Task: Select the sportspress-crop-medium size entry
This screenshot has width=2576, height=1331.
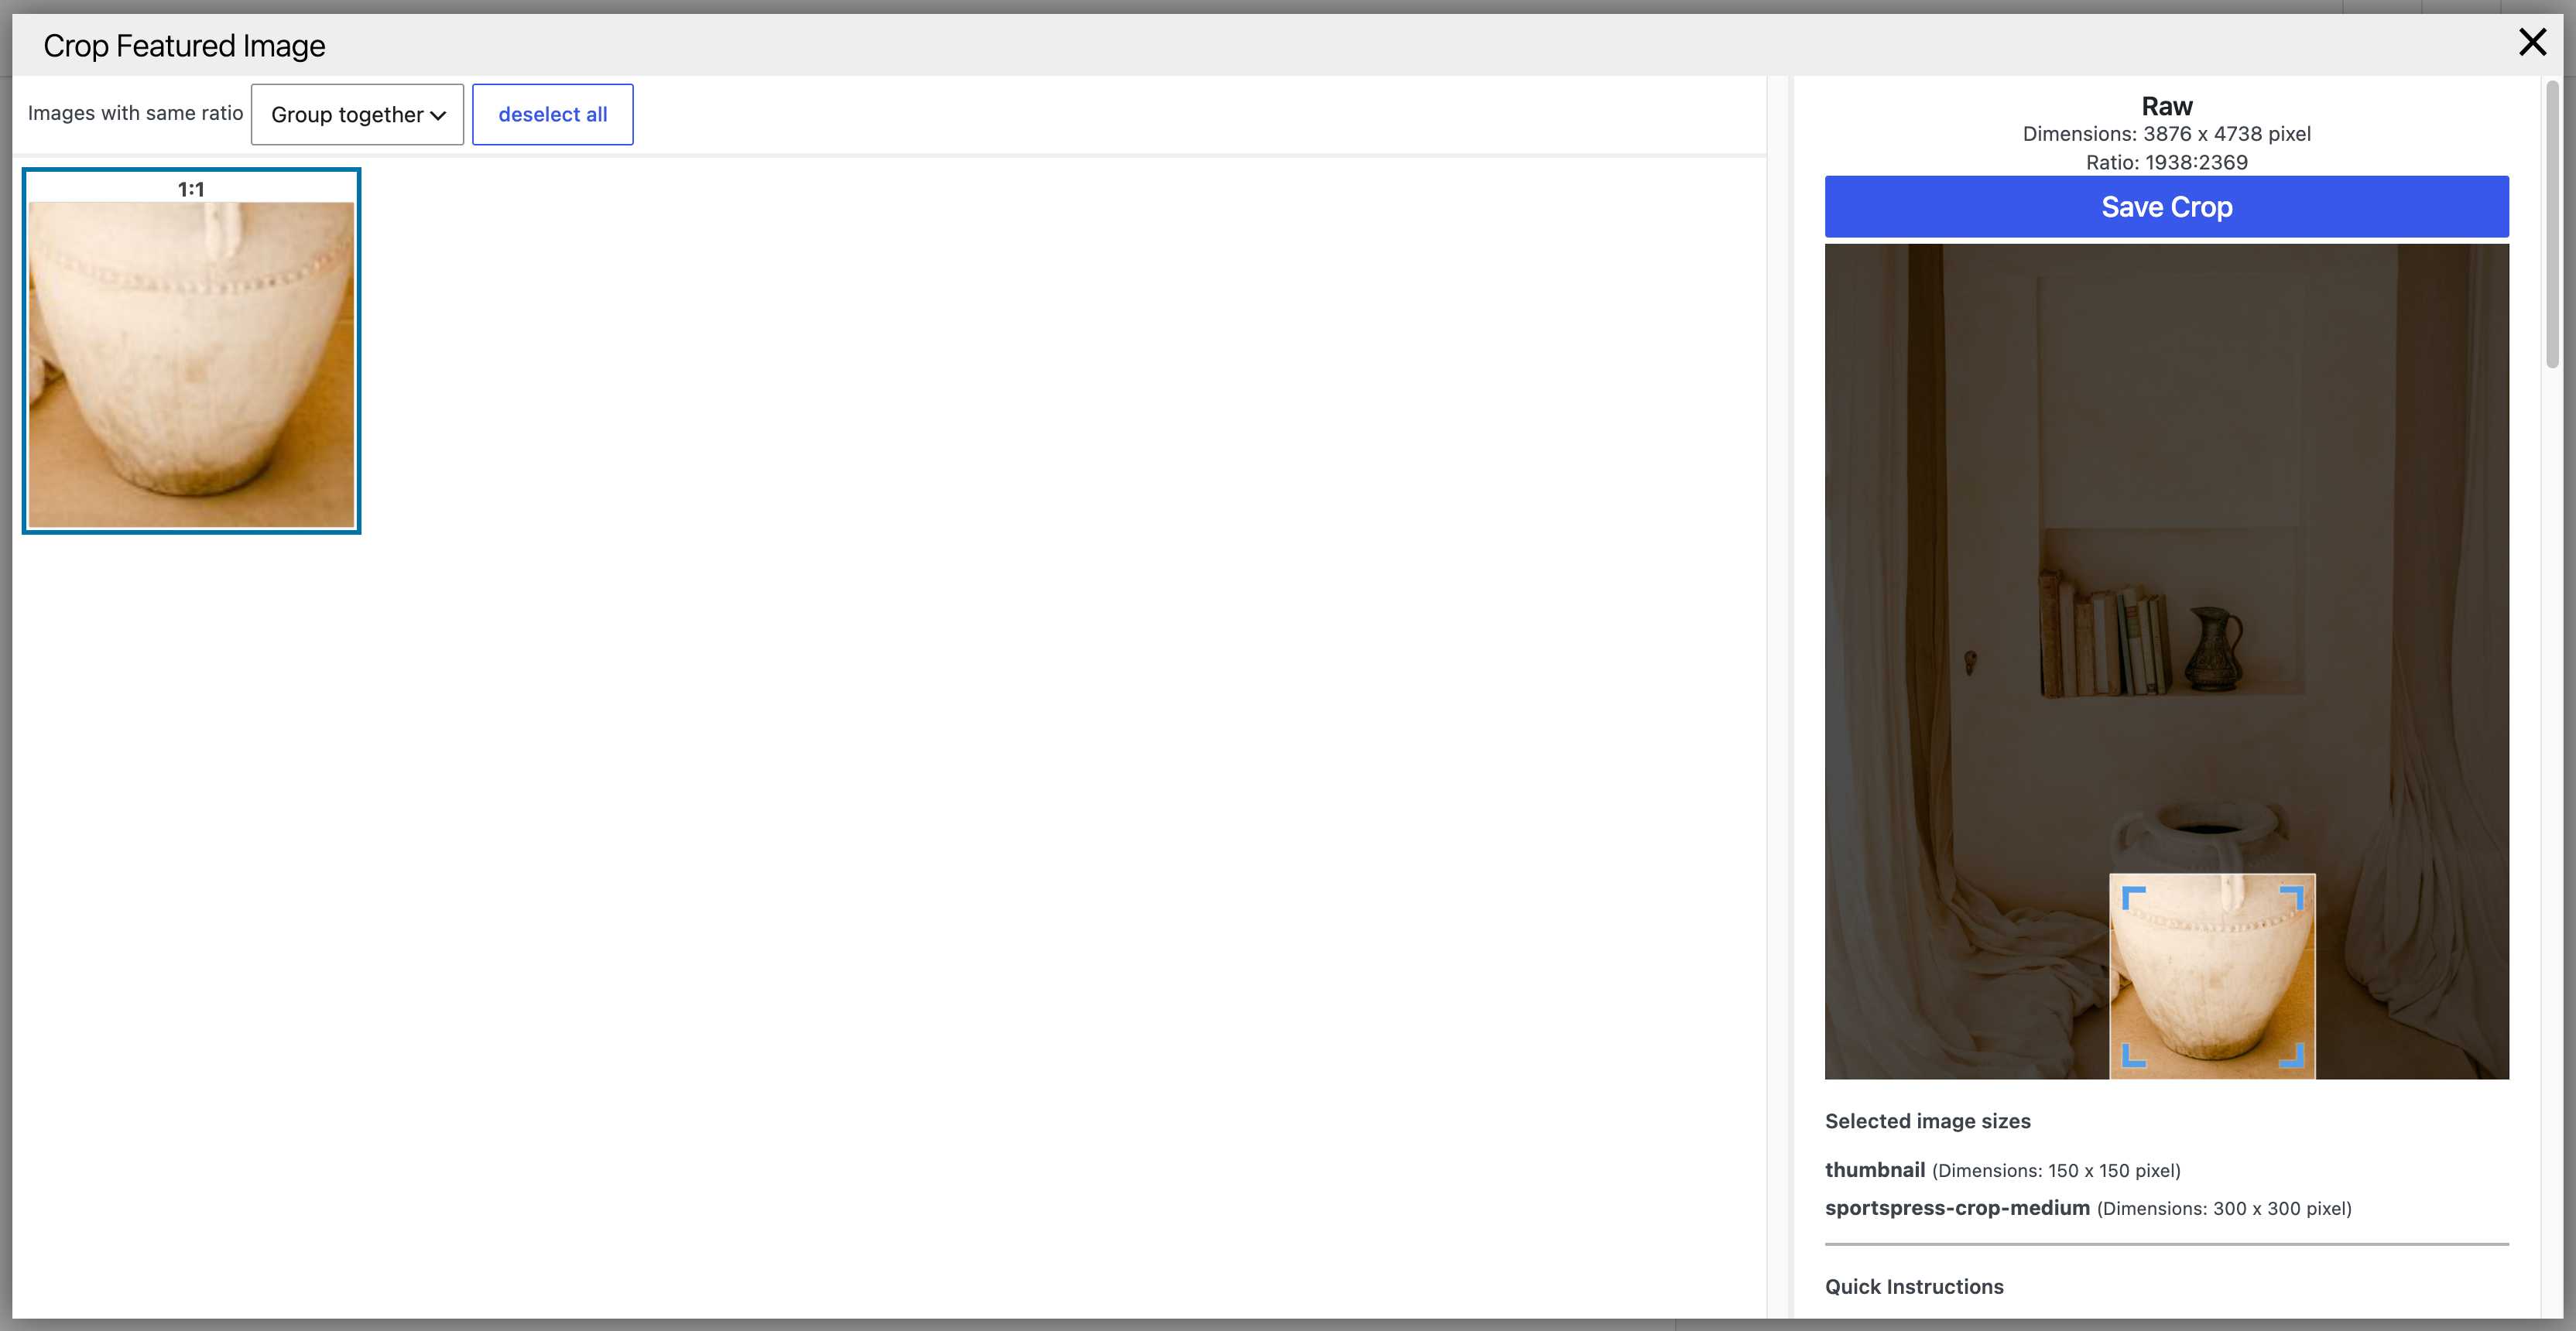Action: tap(2088, 1208)
